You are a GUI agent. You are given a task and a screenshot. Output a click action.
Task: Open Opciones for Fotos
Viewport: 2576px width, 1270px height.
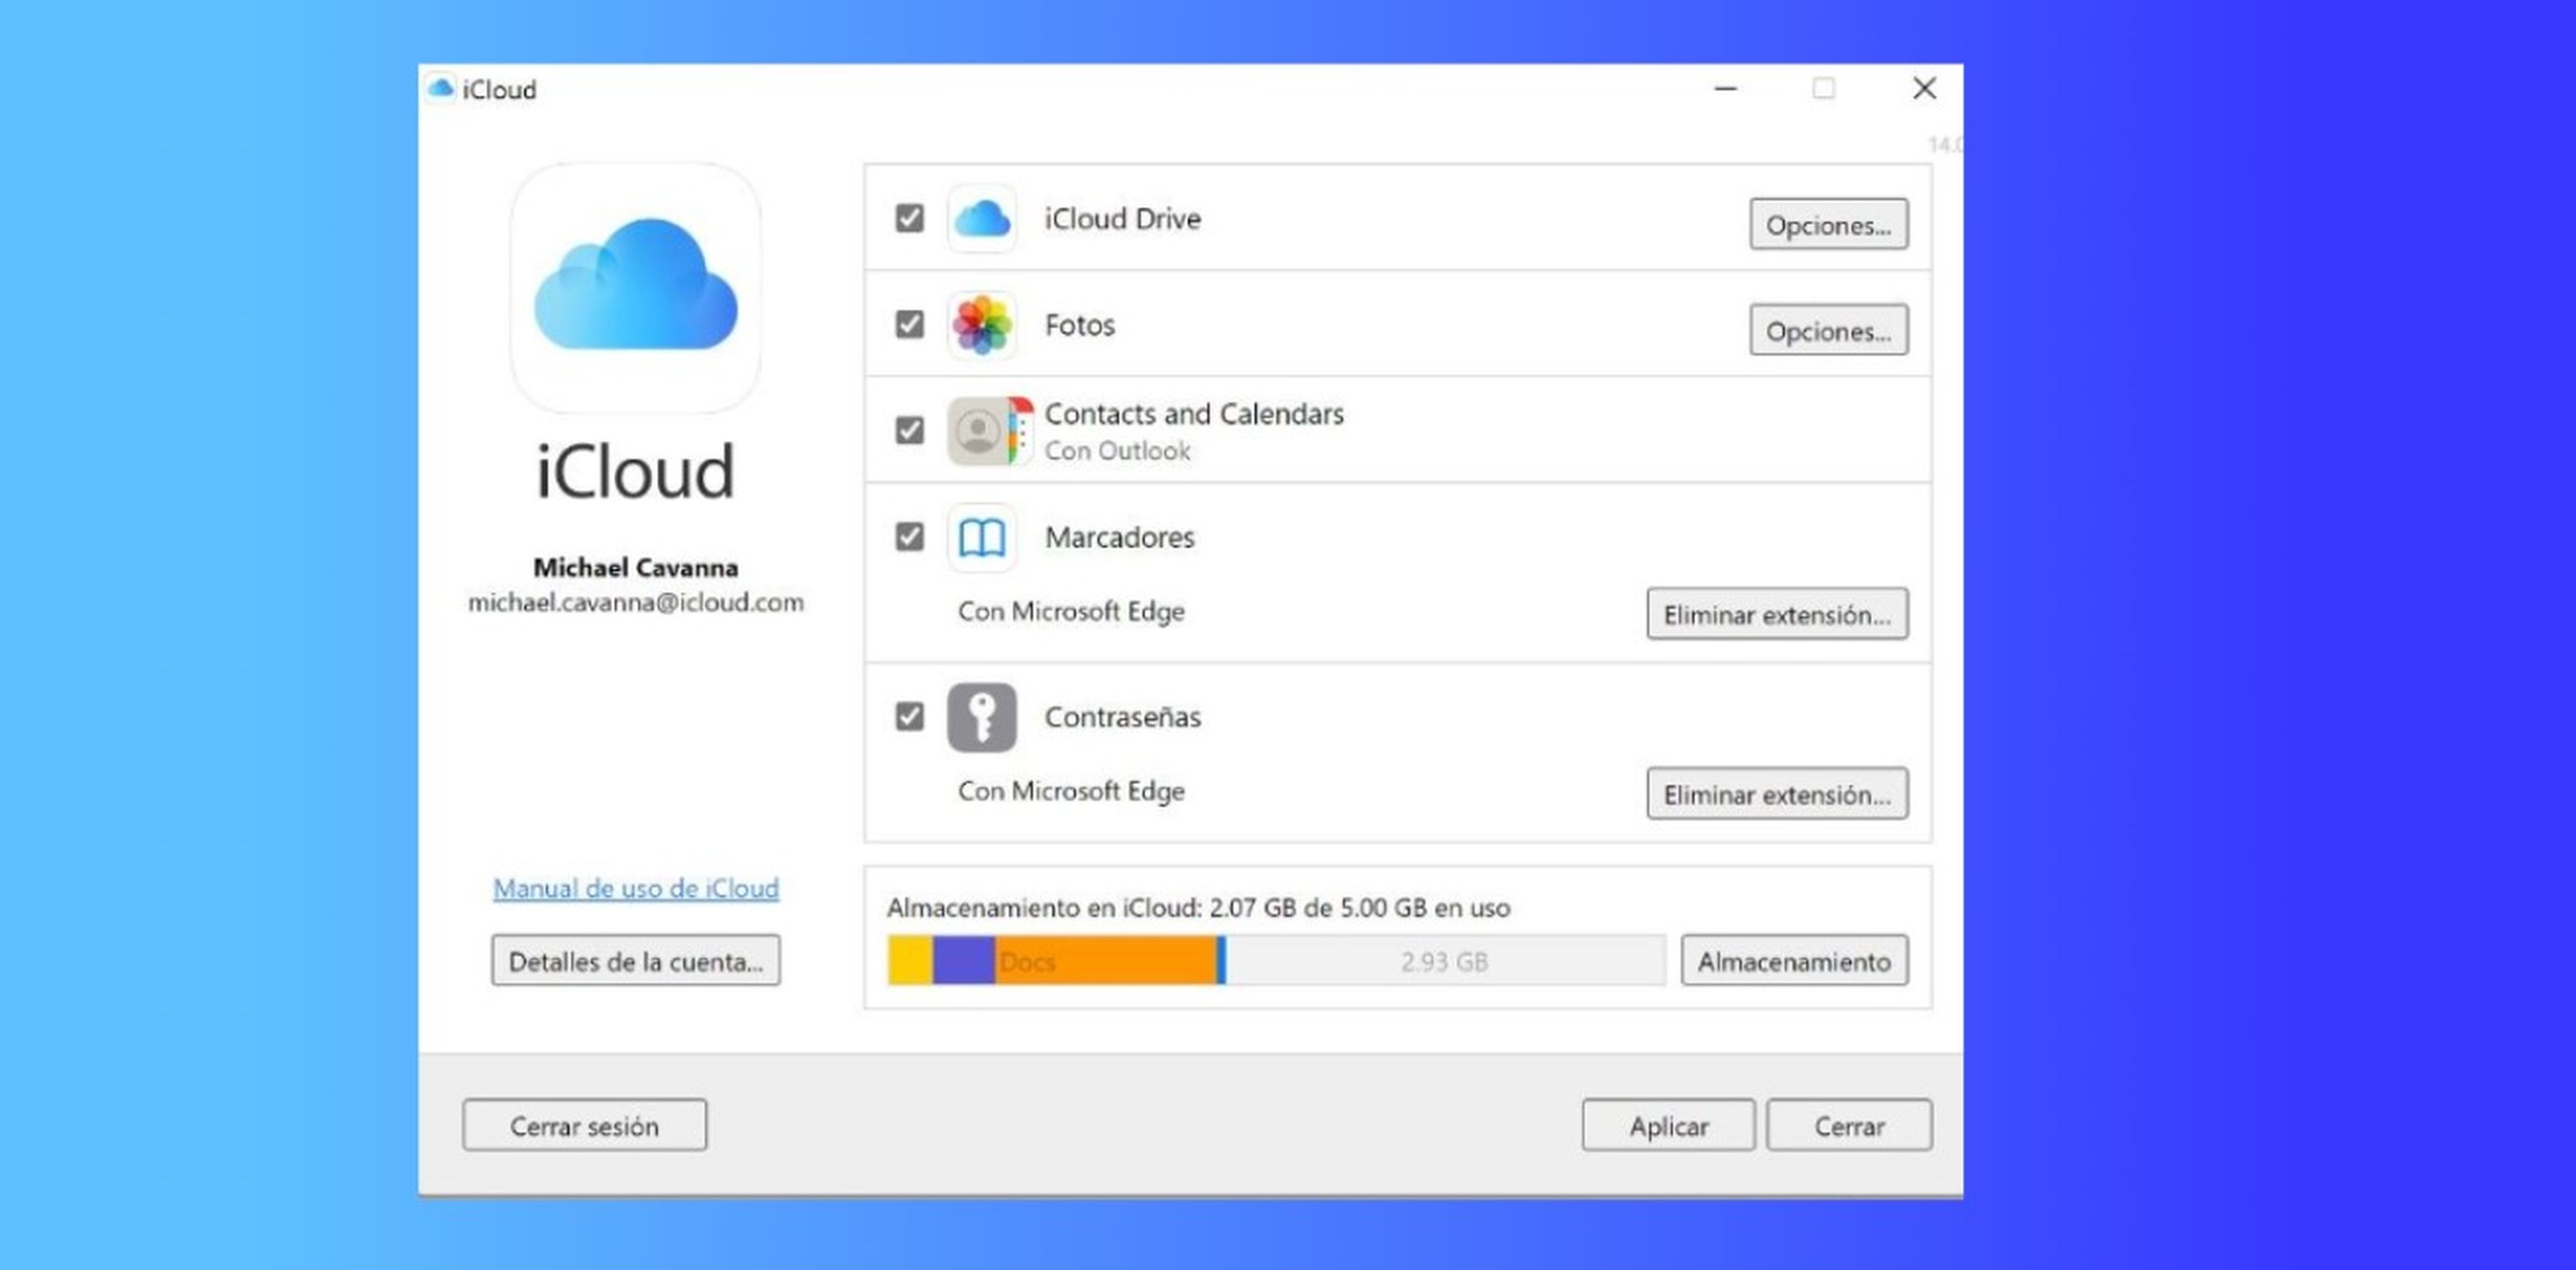[x=1828, y=330]
